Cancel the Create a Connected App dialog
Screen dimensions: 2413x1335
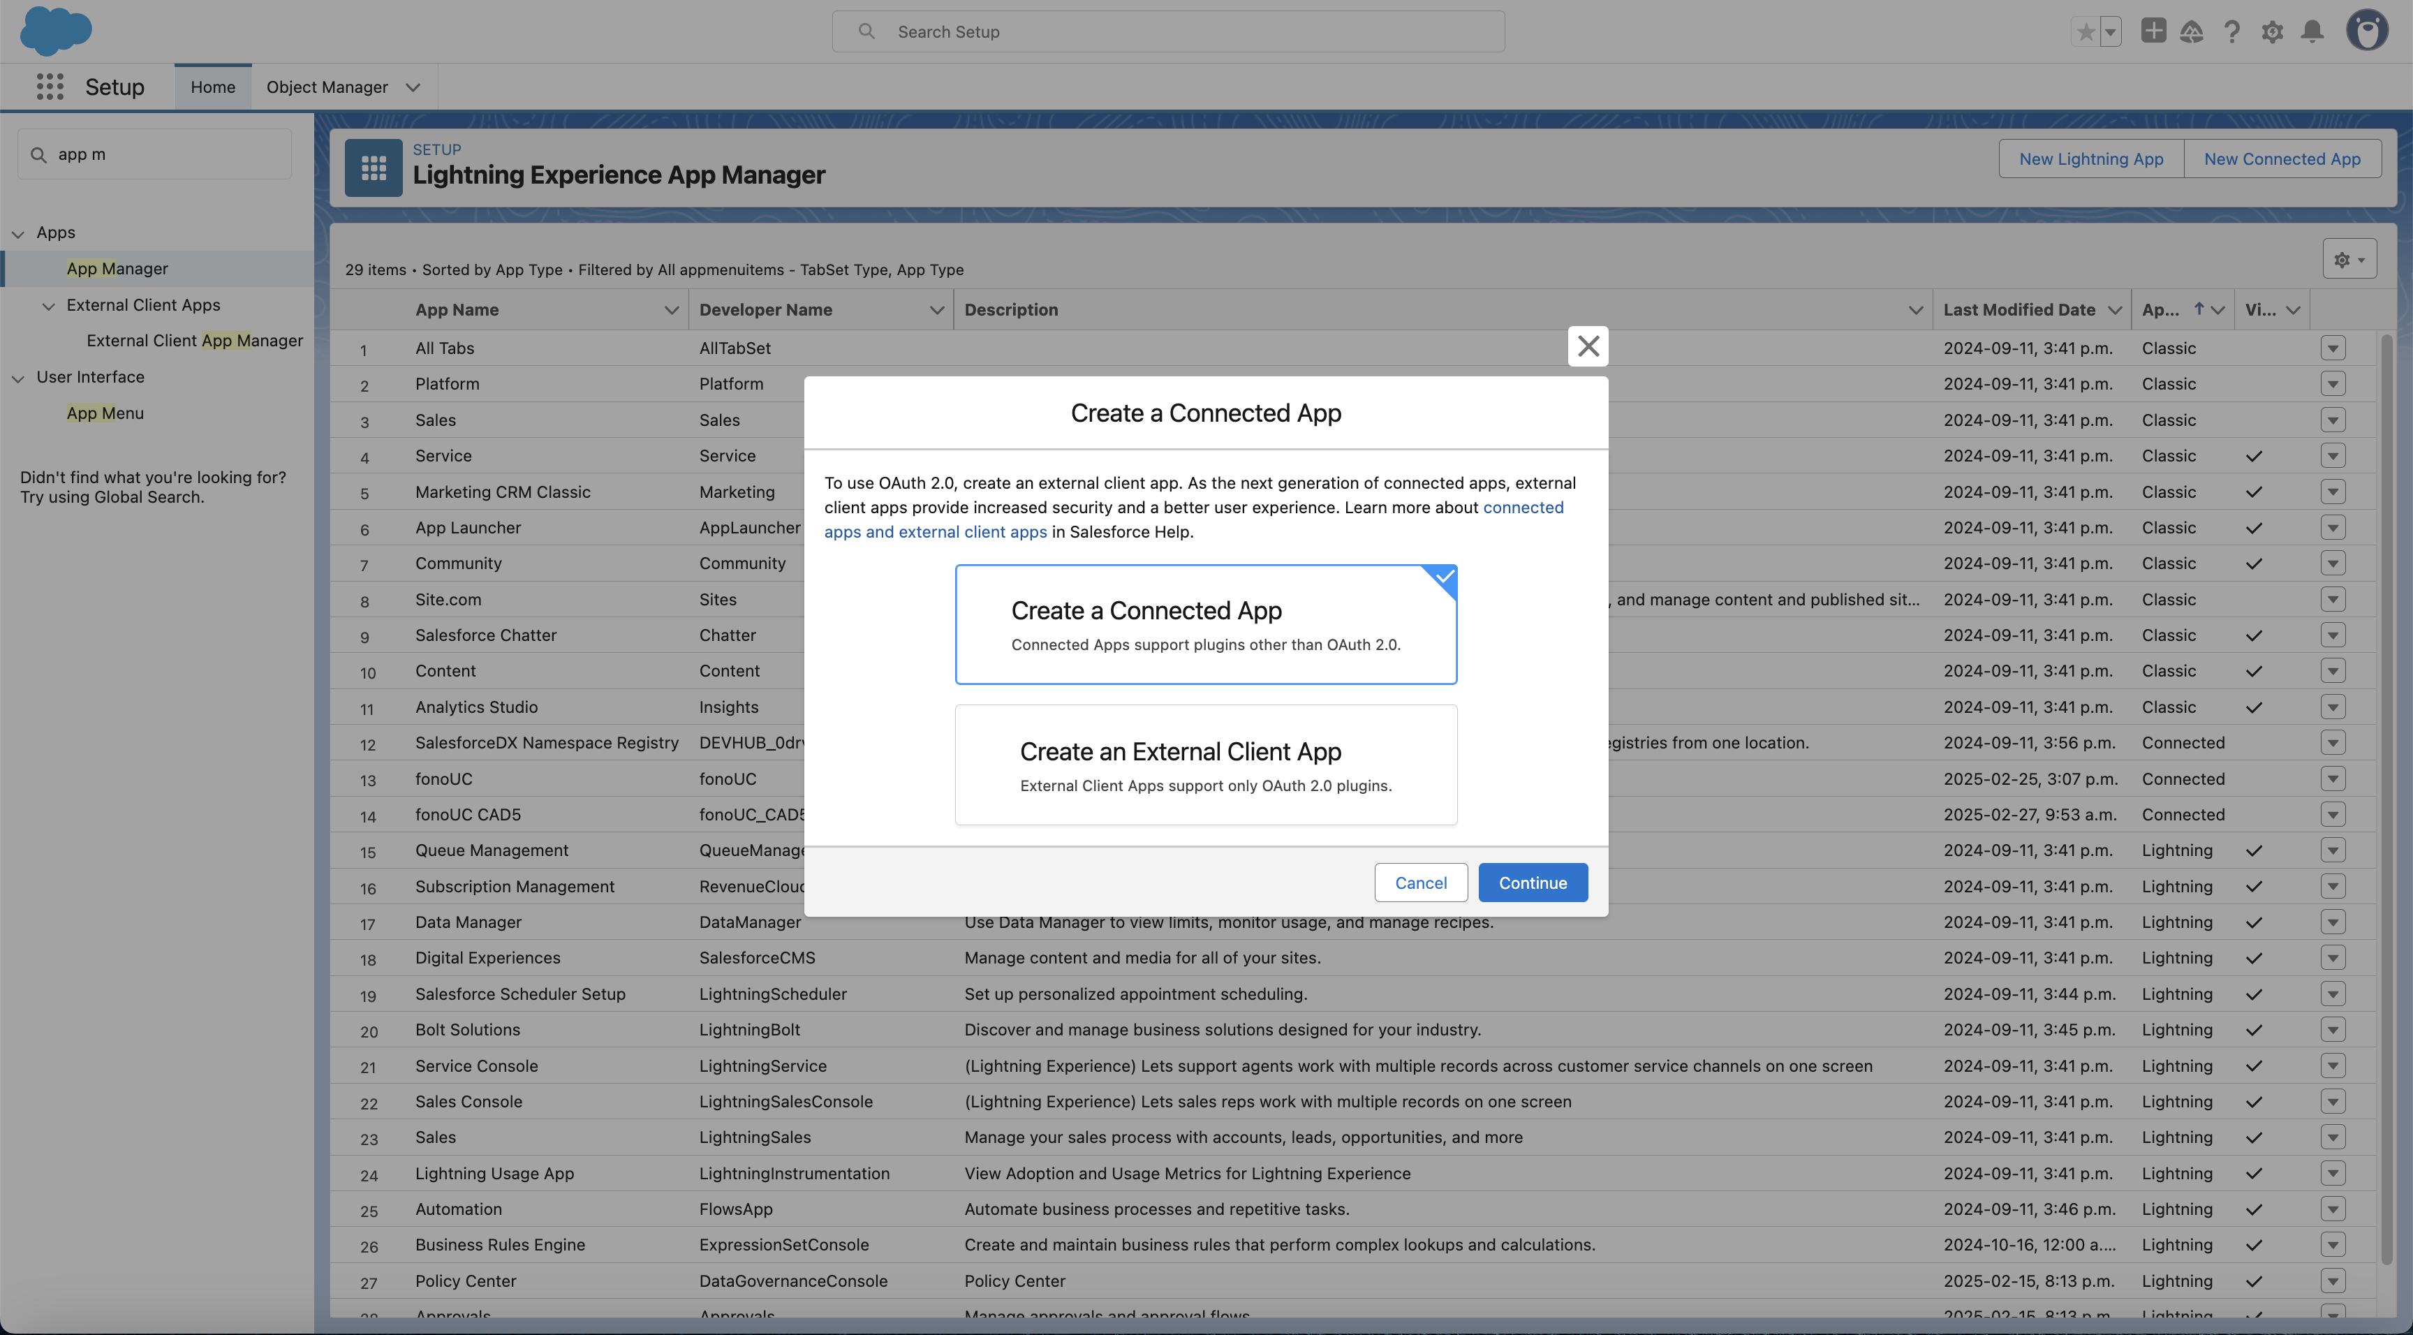pos(1421,883)
